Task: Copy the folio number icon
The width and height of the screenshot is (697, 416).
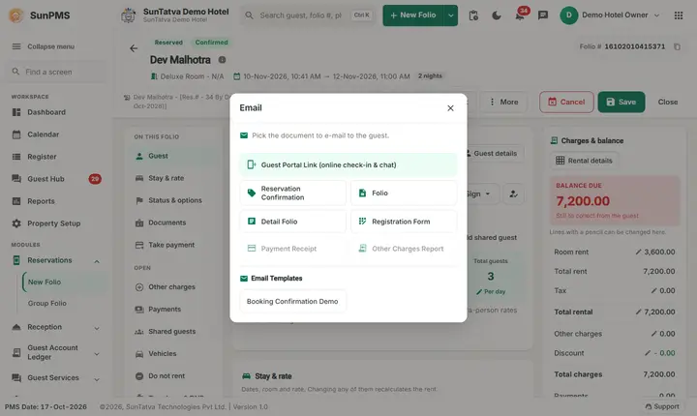Action: [677, 46]
